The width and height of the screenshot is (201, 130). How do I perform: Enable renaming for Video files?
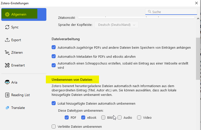pyautogui.click(x=139, y=117)
